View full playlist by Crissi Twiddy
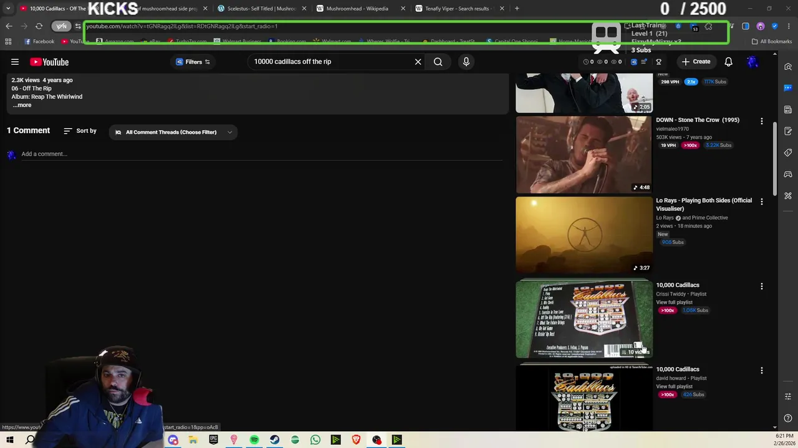 tap(674, 302)
